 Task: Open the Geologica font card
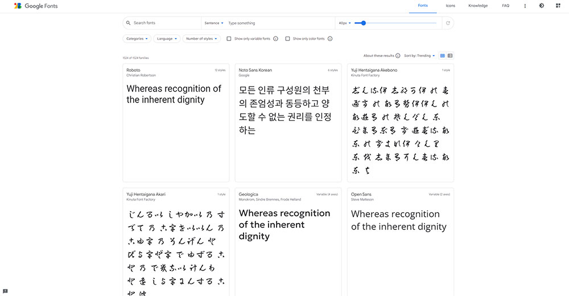point(288,242)
